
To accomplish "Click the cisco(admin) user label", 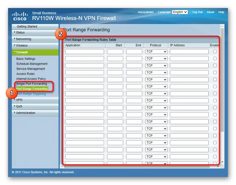I will tap(146, 12).
